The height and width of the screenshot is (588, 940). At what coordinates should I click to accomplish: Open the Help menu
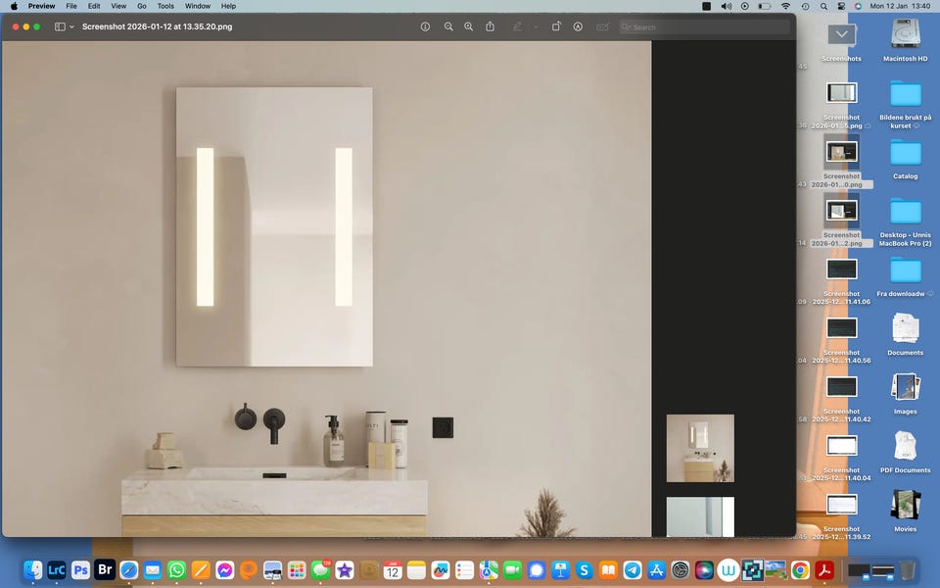click(228, 6)
